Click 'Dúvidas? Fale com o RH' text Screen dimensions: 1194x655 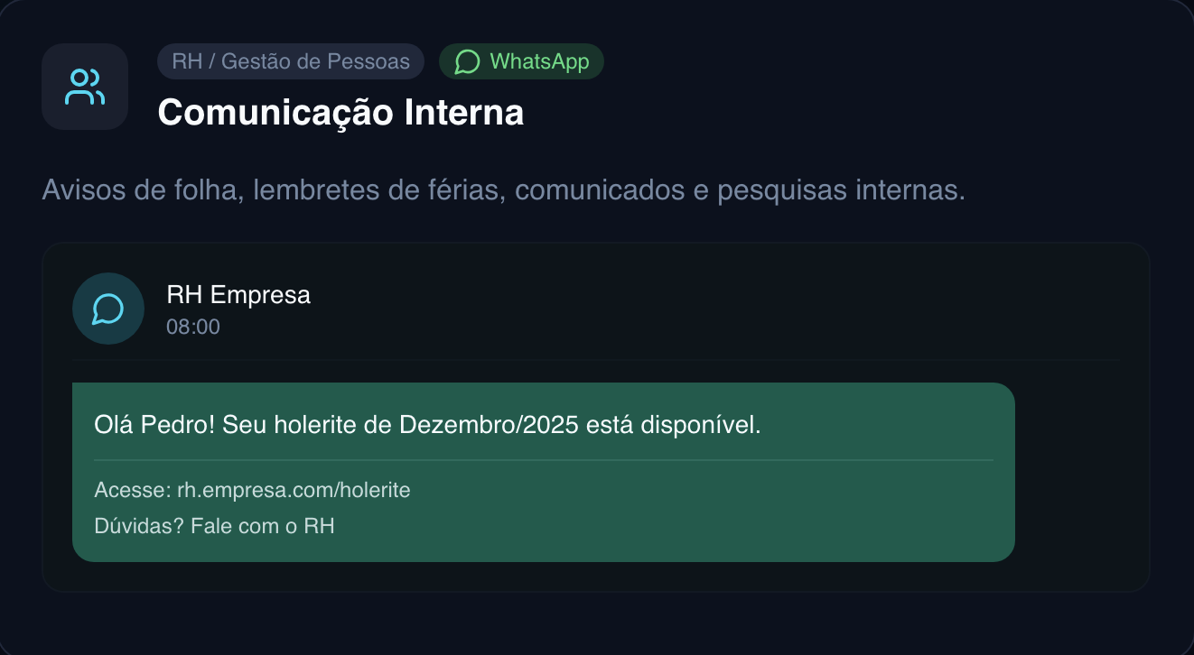pyautogui.click(x=214, y=526)
